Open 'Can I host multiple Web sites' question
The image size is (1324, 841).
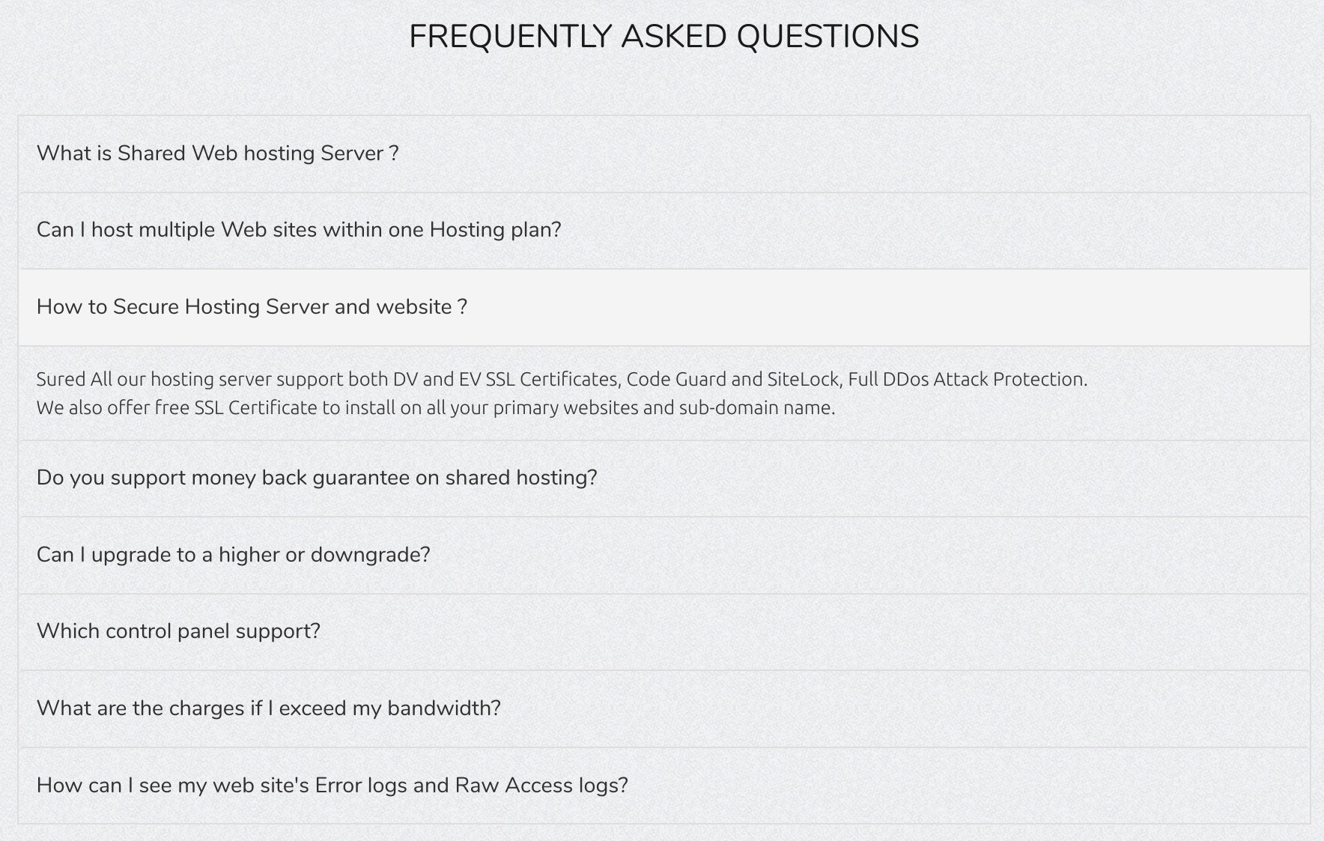664,231
